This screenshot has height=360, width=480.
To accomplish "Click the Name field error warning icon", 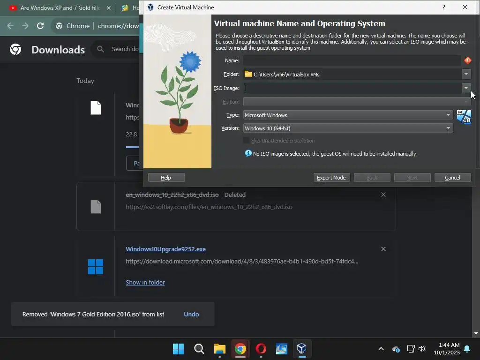I will pyautogui.click(x=467, y=60).
